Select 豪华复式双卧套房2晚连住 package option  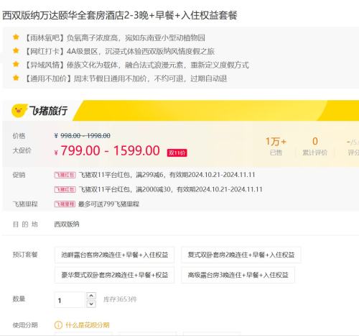[x=114, y=275]
